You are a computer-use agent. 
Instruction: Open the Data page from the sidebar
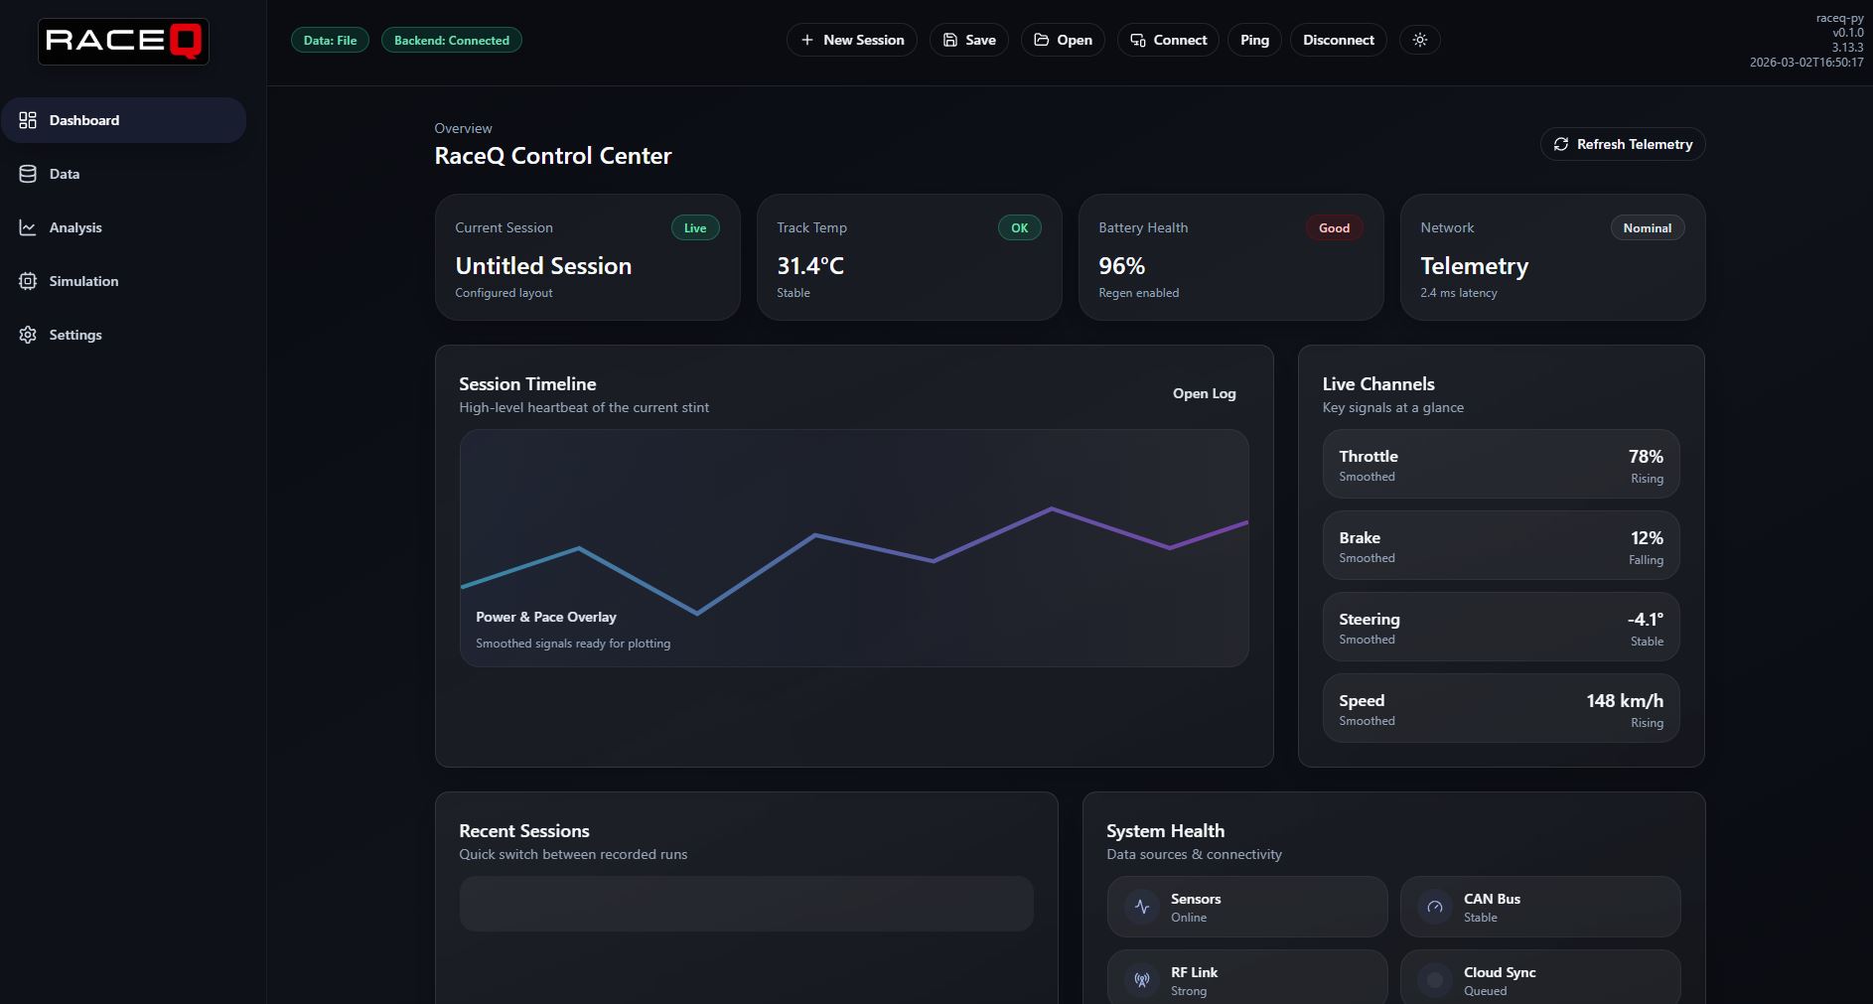[27, 173]
